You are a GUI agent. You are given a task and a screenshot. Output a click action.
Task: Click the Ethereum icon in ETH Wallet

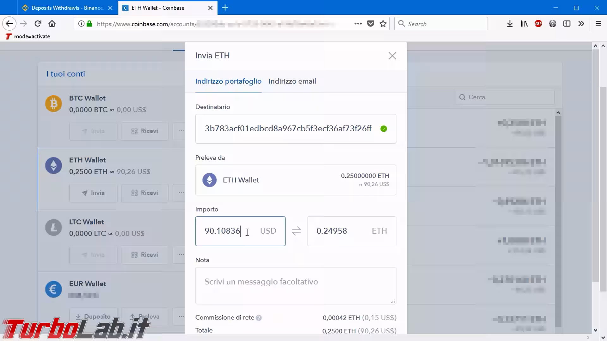(x=53, y=165)
